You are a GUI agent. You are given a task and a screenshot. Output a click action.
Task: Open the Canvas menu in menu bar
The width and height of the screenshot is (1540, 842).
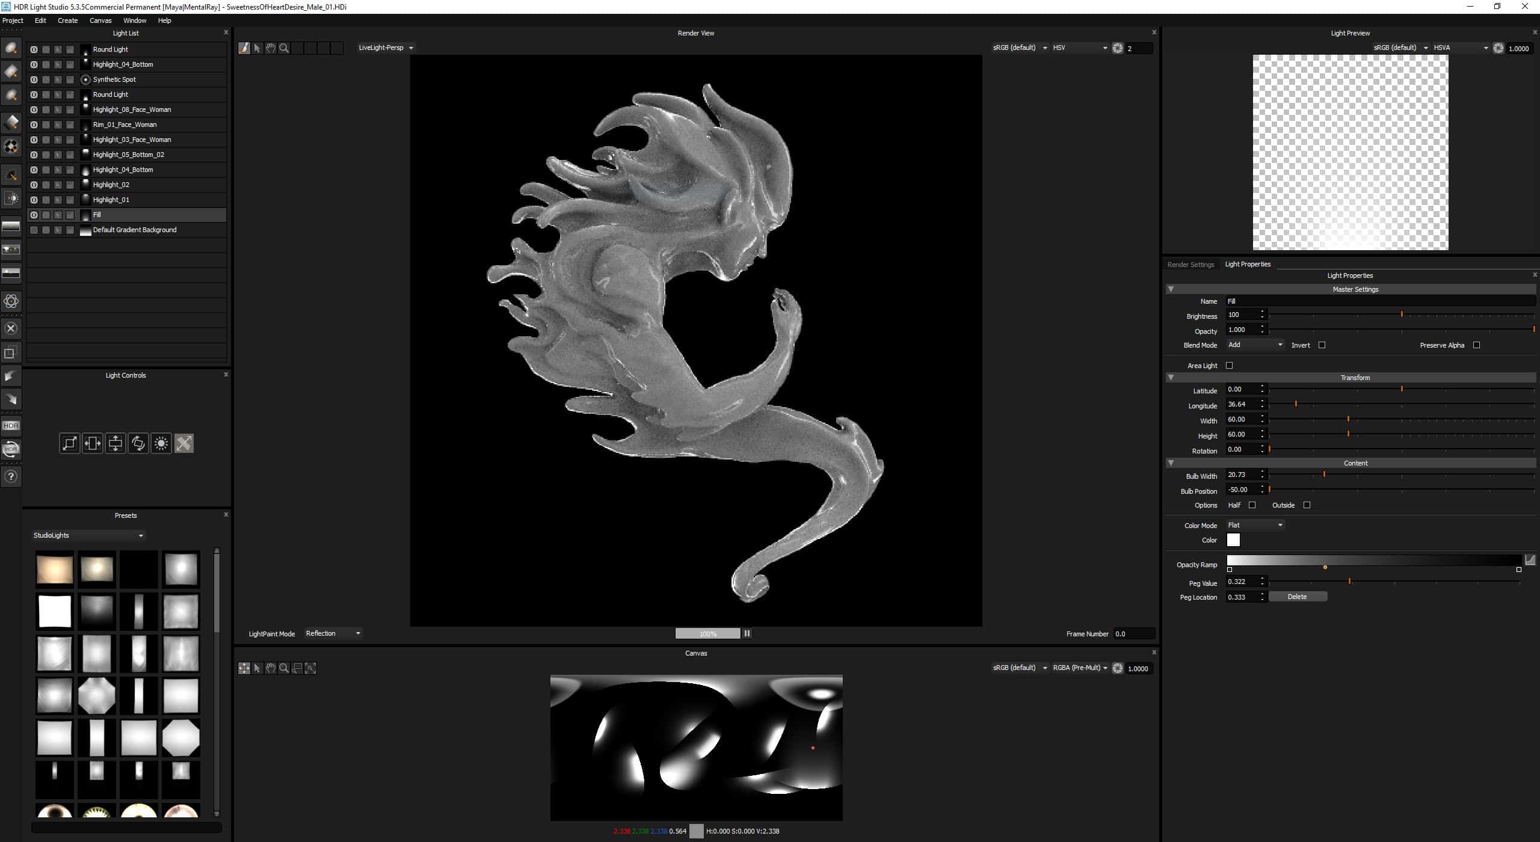pyautogui.click(x=100, y=20)
